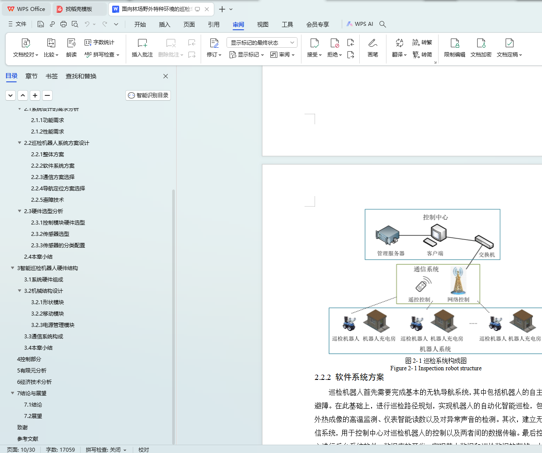Image resolution: width=542 pixels, height=453 pixels.
Task: Collapse the 2.2巡检机器人系统方案设计 node
Action: coord(19,143)
